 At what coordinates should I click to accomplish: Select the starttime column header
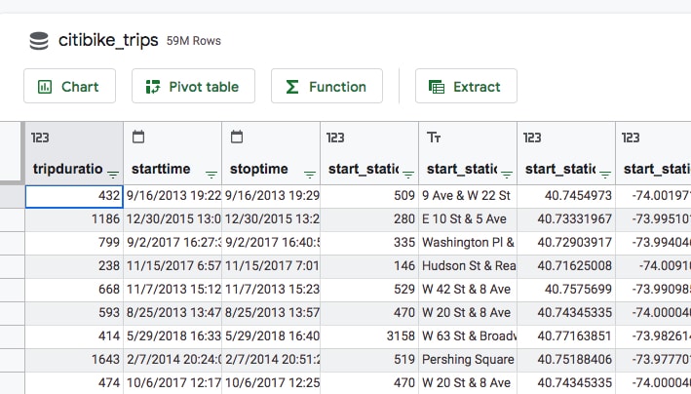click(173, 153)
